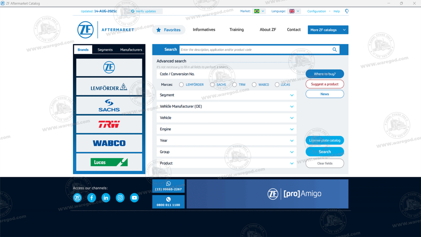Click the Where to buy? button
This screenshot has height=237, width=421.
(325, 74)
